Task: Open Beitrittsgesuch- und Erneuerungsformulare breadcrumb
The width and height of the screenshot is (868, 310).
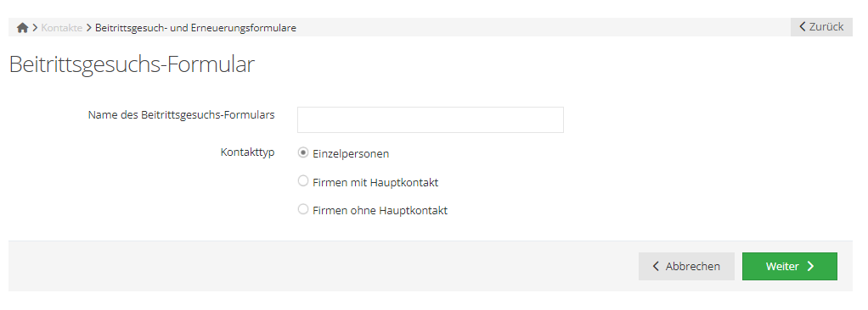Action: coord(195,28)
